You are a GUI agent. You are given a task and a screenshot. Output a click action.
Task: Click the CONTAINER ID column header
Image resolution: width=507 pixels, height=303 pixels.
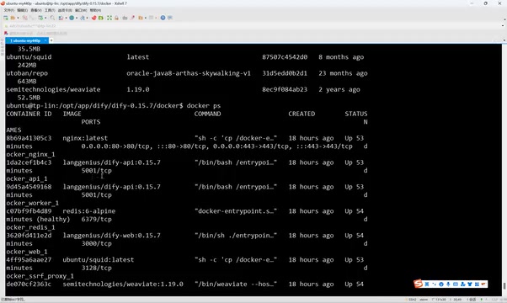pos(29,114)
